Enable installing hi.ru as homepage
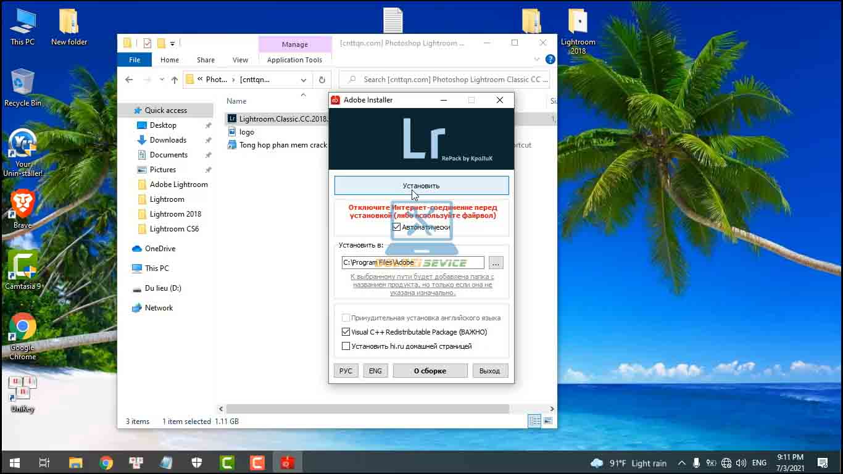 coord(346,346)
